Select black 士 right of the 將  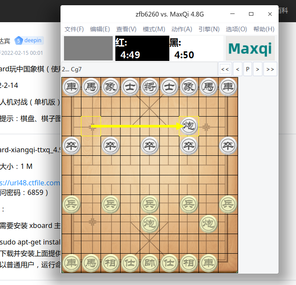pos(169,87)
